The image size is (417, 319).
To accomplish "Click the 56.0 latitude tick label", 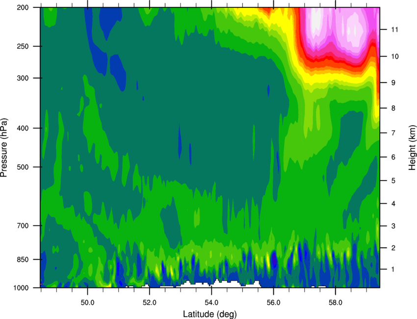I will point(273,303).
